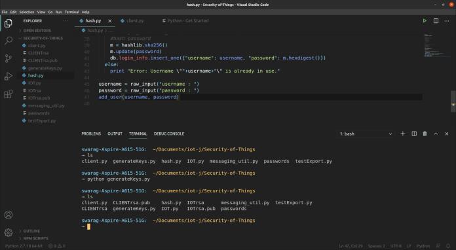Switch to the Problems panel tab
The height and width of the screenshot is (250, 456).
point(91,134)
